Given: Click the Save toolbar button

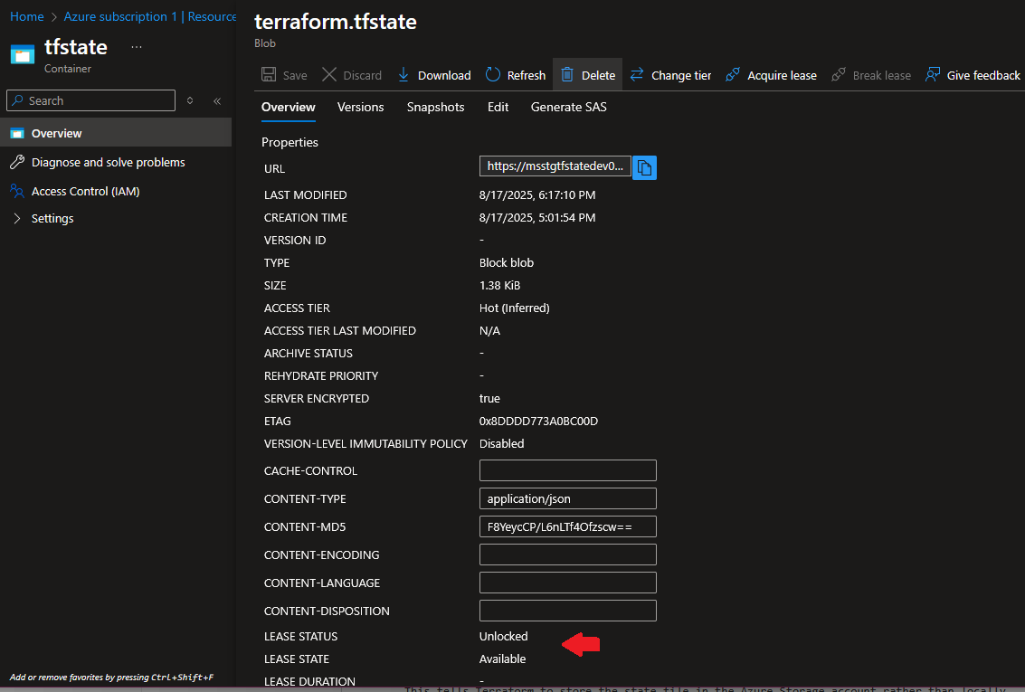Looking at the screenshot, I should point(284,75).
